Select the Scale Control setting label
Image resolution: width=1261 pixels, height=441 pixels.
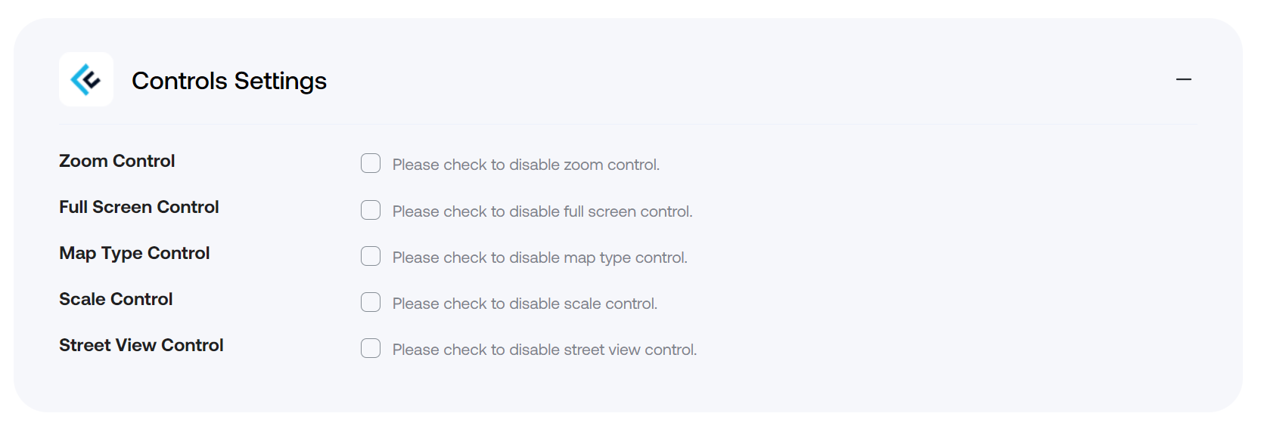[x=115, y=299]
